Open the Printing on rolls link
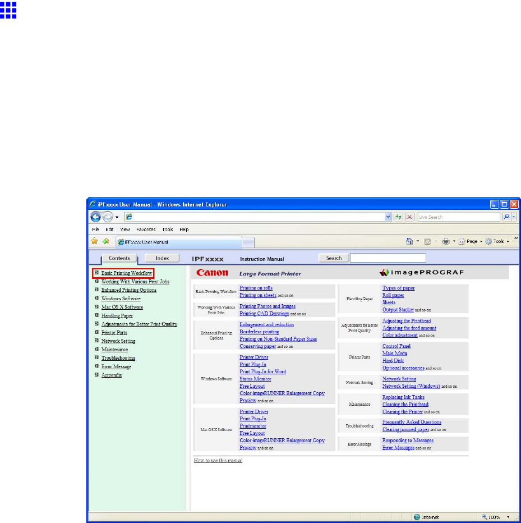 click(256, 288)
